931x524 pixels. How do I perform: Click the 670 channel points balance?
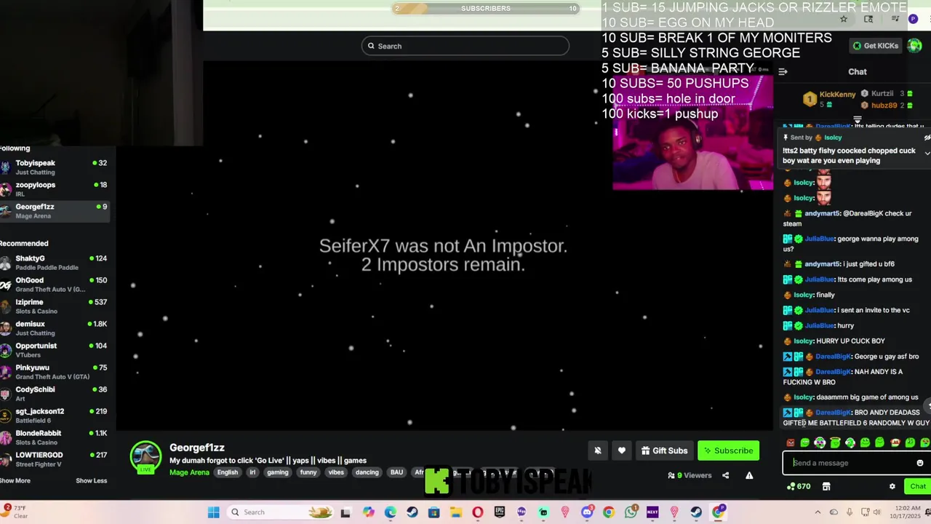pos(799,486)
